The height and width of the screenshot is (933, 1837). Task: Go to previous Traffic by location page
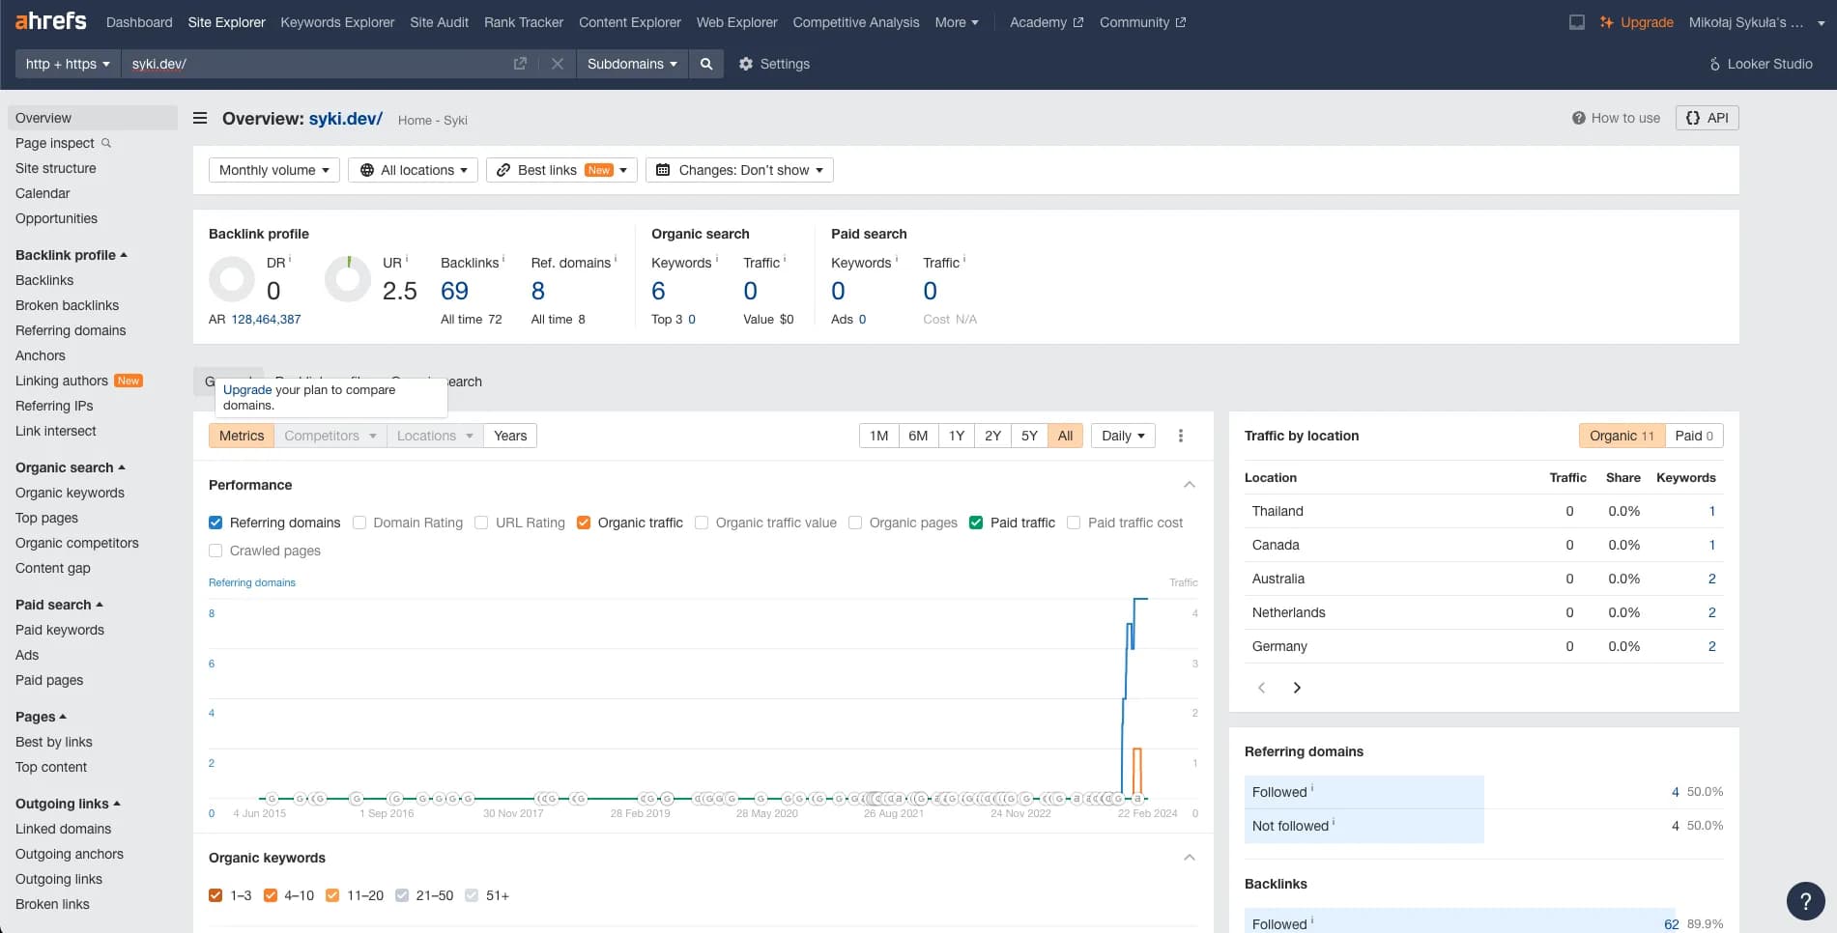coord(1261,688)
